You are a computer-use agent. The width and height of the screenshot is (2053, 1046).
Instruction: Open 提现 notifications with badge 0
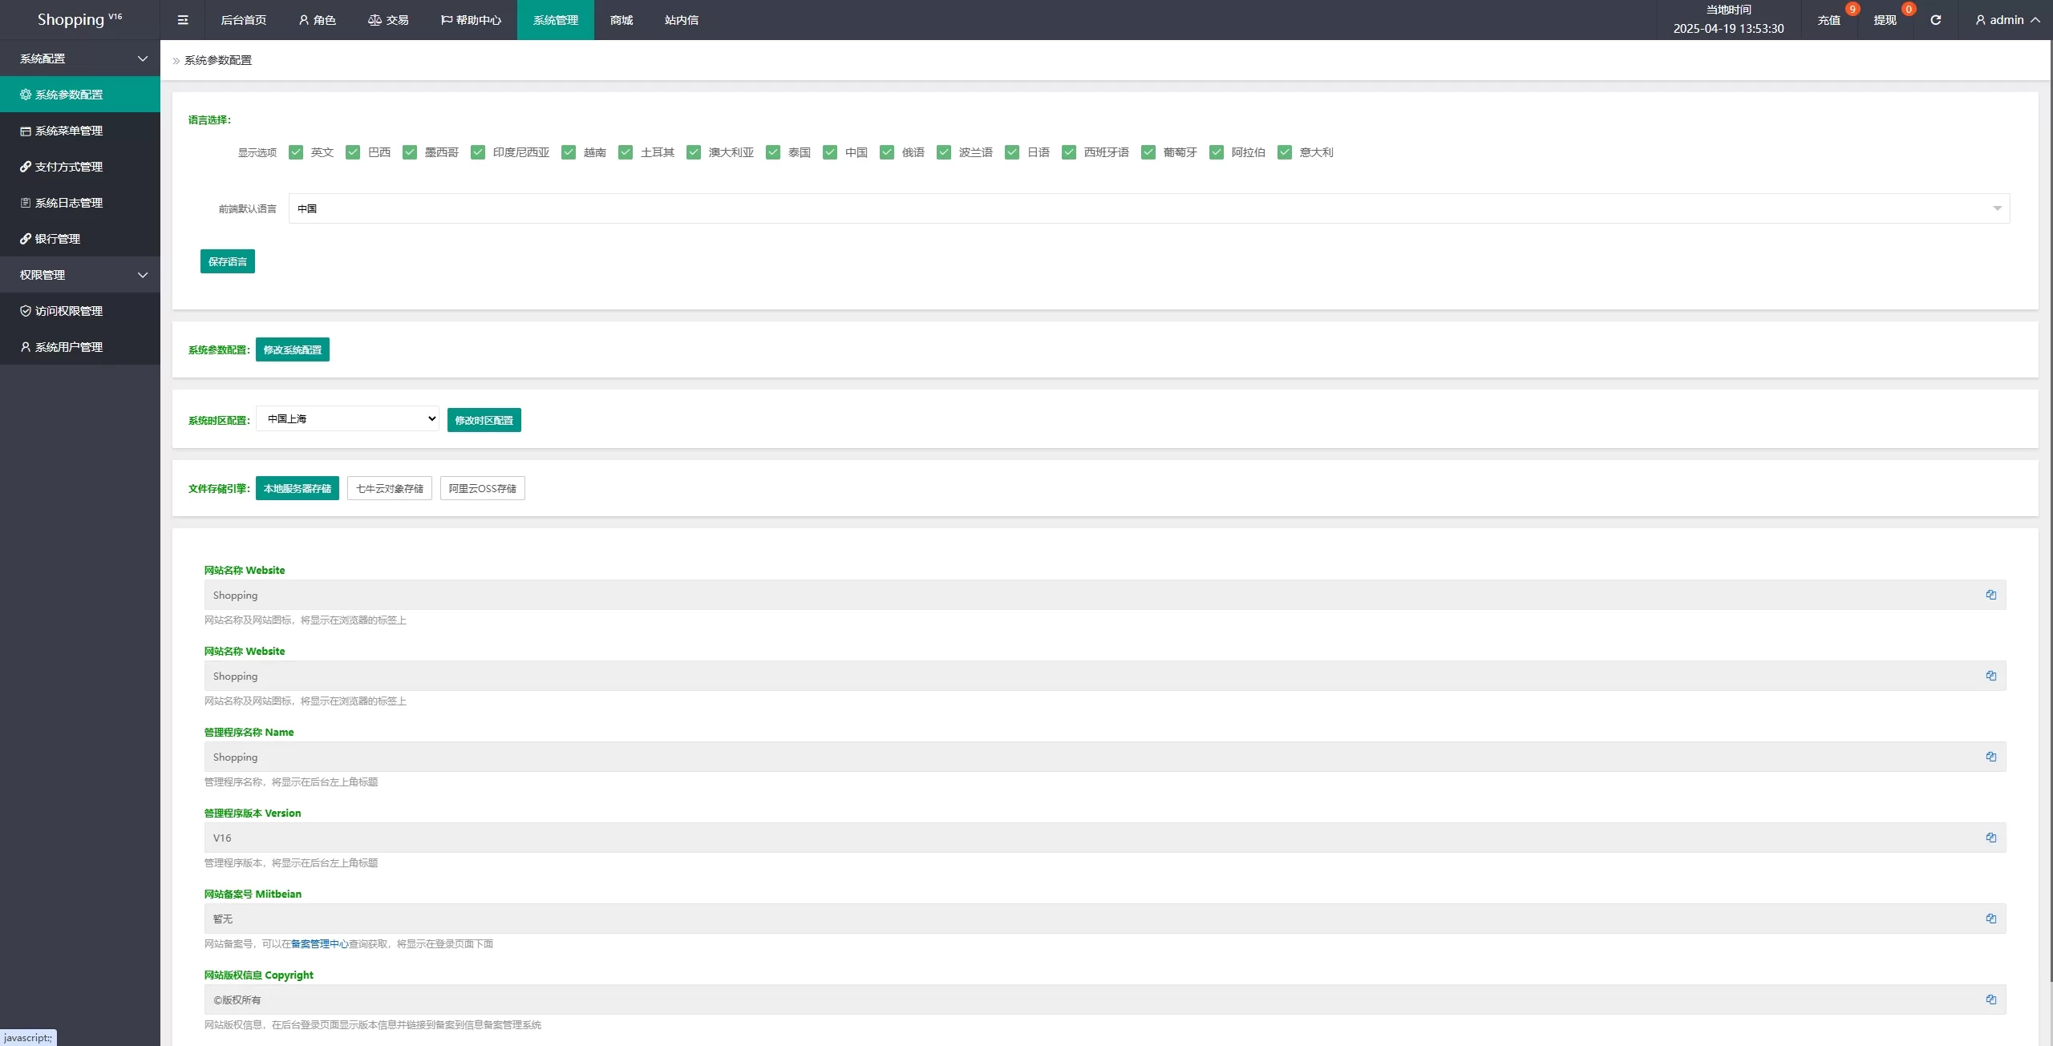[1885, 20]
